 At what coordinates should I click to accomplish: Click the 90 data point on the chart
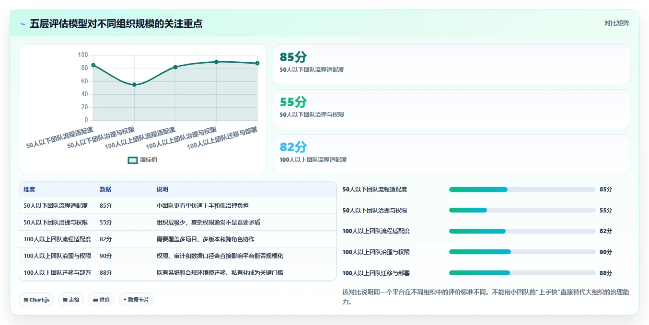216,62
